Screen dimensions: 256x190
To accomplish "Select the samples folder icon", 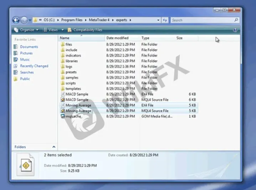I will [x=63, y=78].
